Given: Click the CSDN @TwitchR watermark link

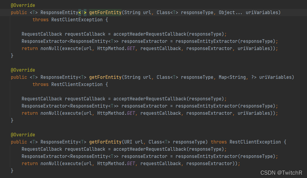Looking at the screenshot, I should pos(281,173).
